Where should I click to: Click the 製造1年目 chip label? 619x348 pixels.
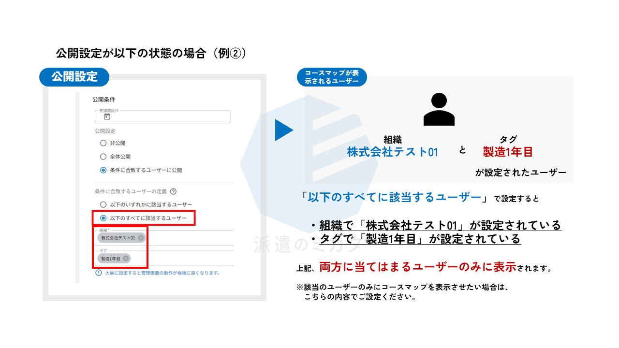(111, 259)
